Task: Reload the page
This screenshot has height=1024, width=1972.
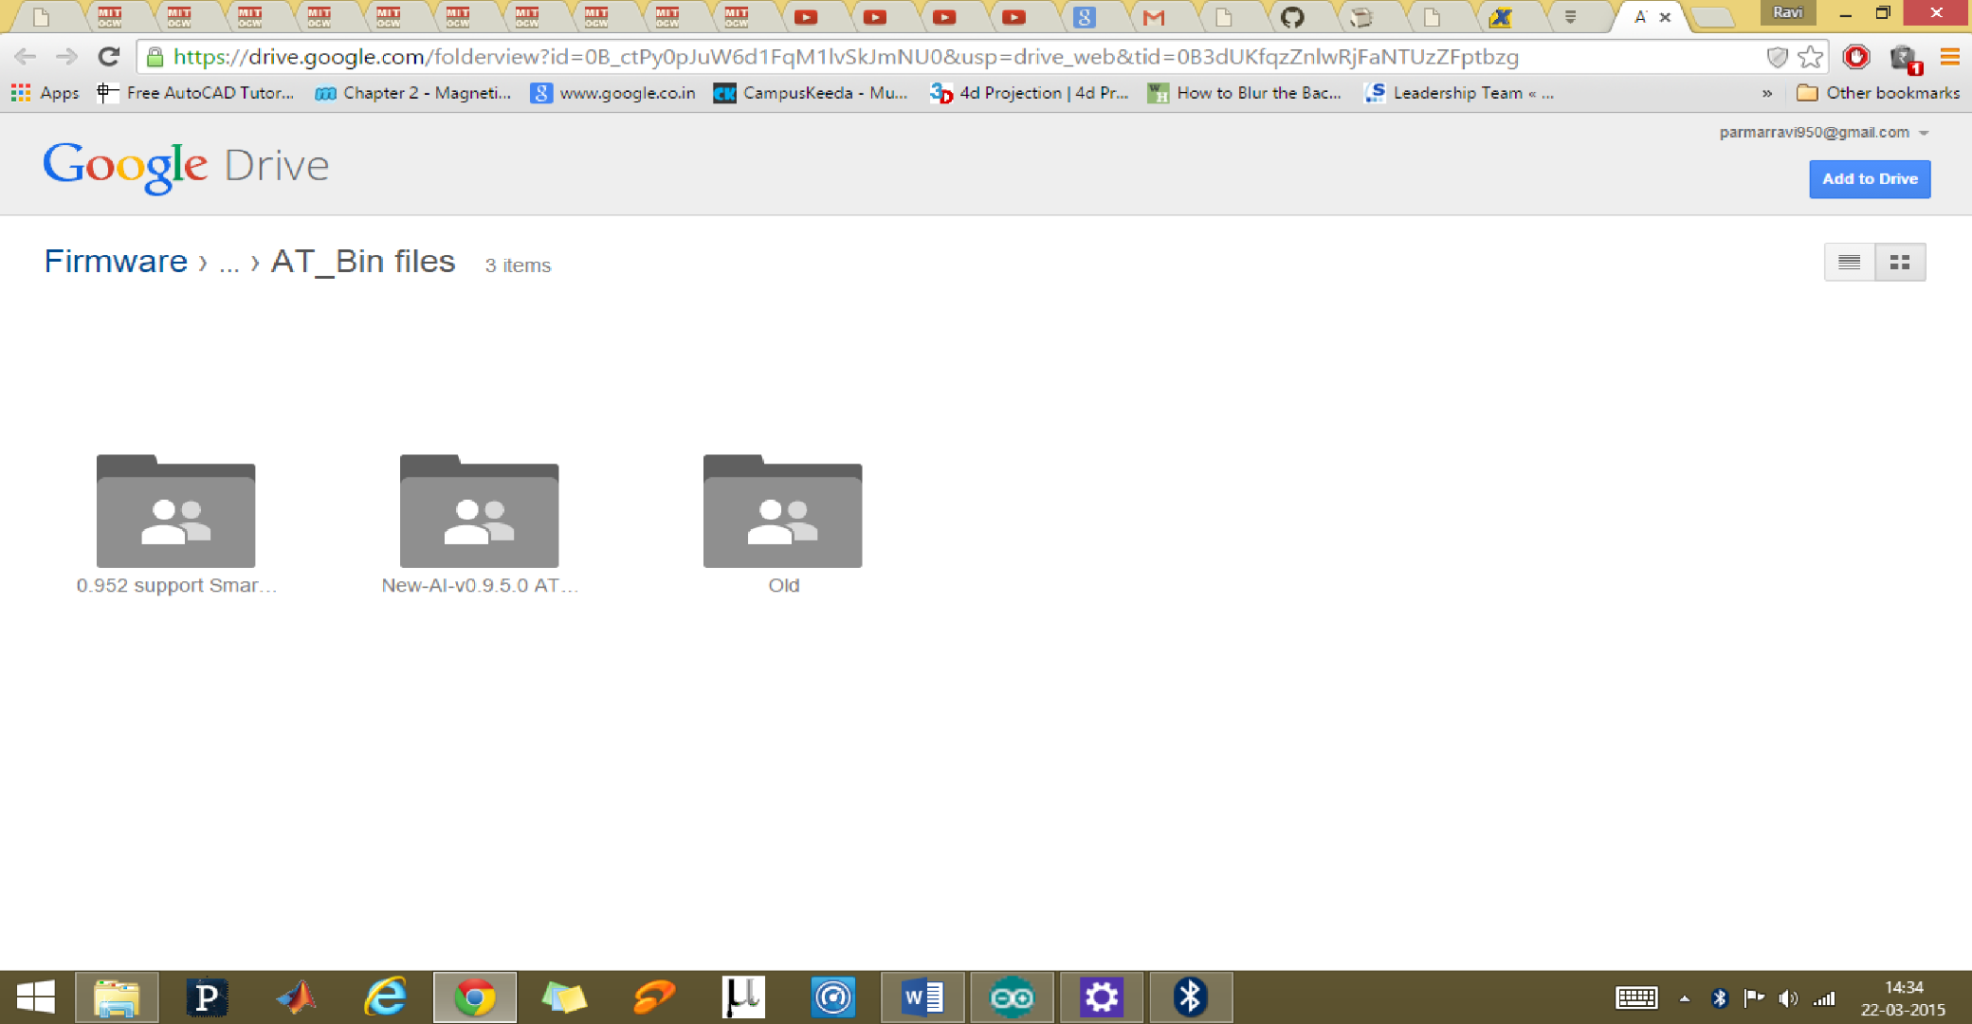Action: coord(109,57)
